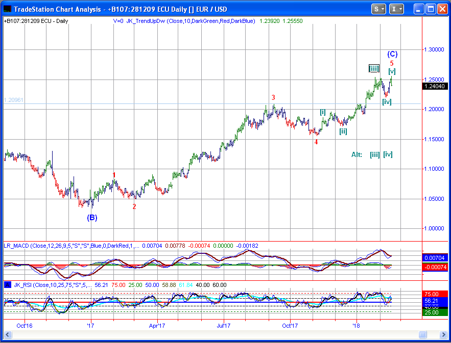
Task: Click the 1.15000 price axis label
Action: click(x=434, y=139)
